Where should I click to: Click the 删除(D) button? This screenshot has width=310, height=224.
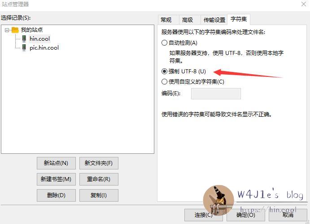[x=56, y=195]
